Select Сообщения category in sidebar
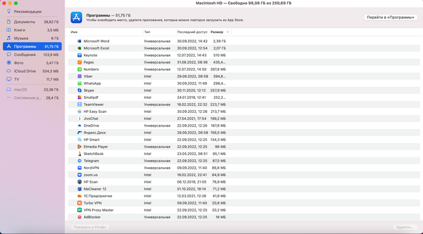Viewport: 423px width, 234px height. click(32, 55)
